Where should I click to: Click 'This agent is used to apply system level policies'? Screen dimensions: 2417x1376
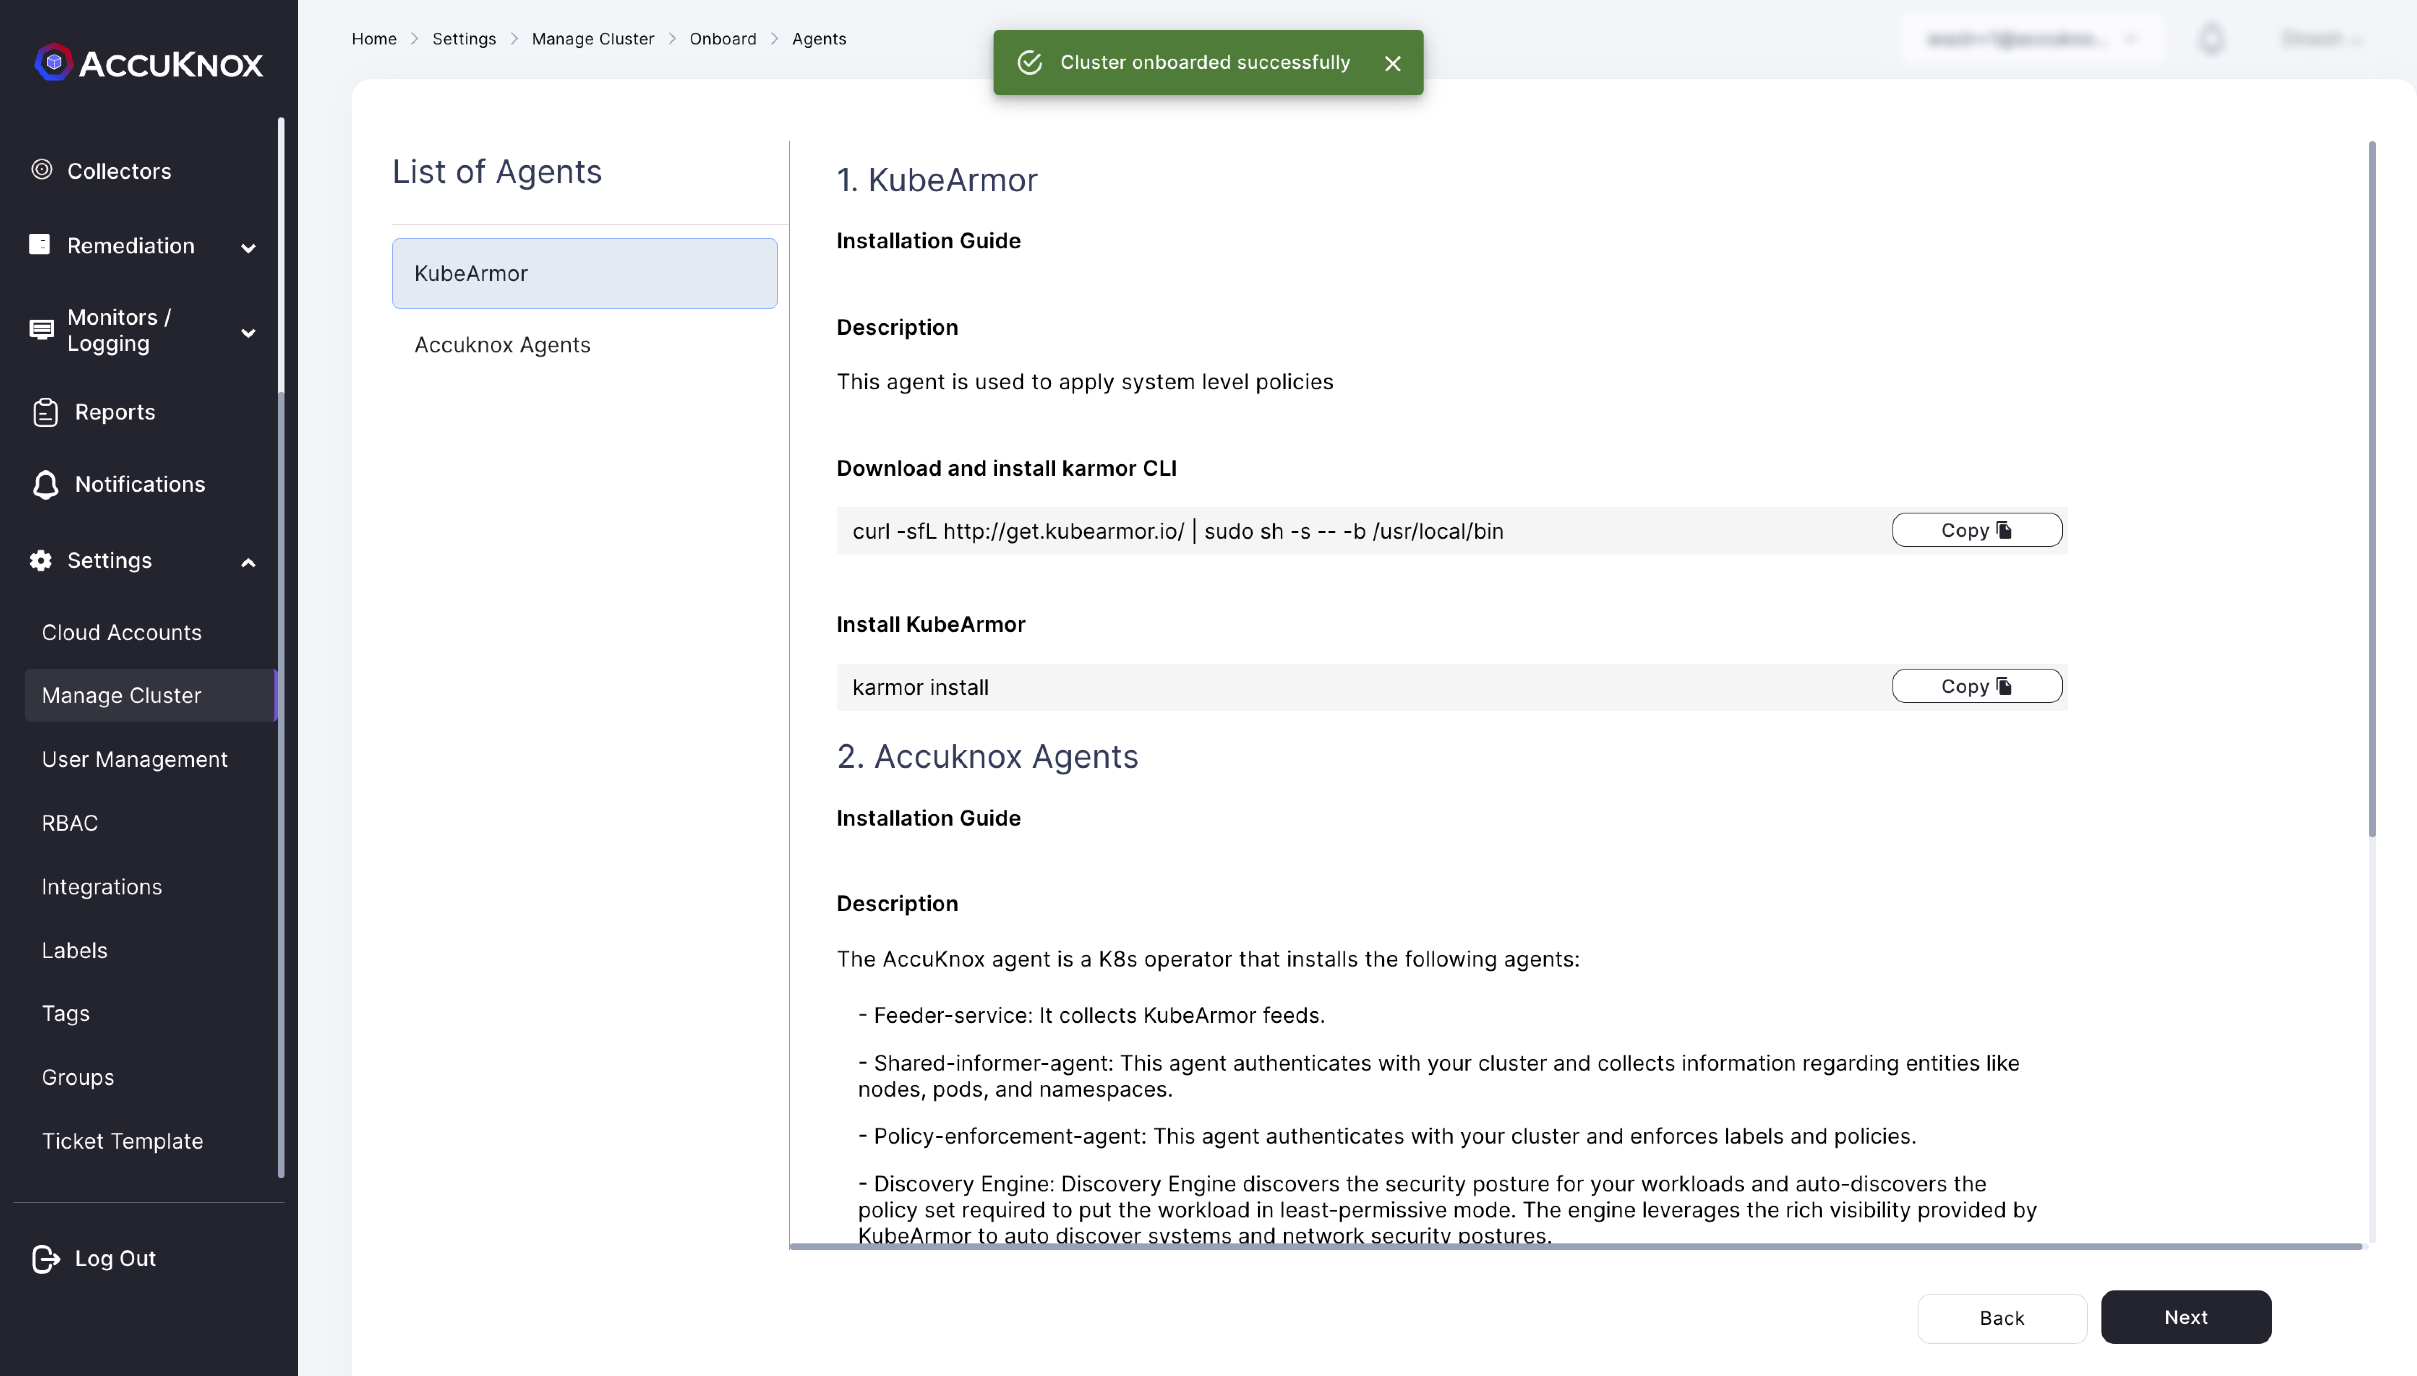(x=1084, y=382)
